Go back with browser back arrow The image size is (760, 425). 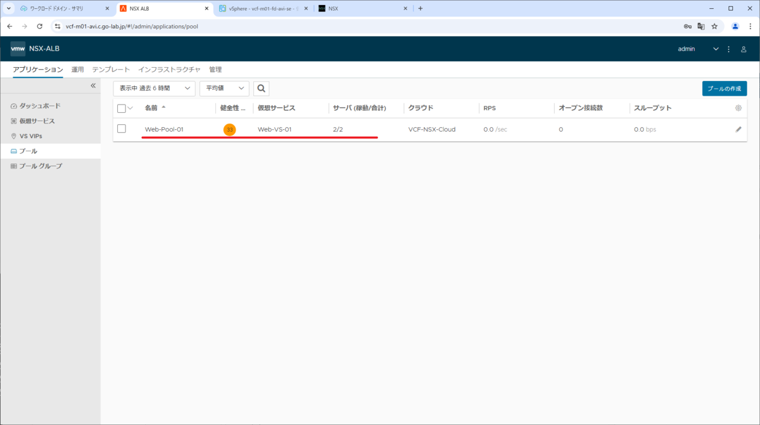(9, 27)
